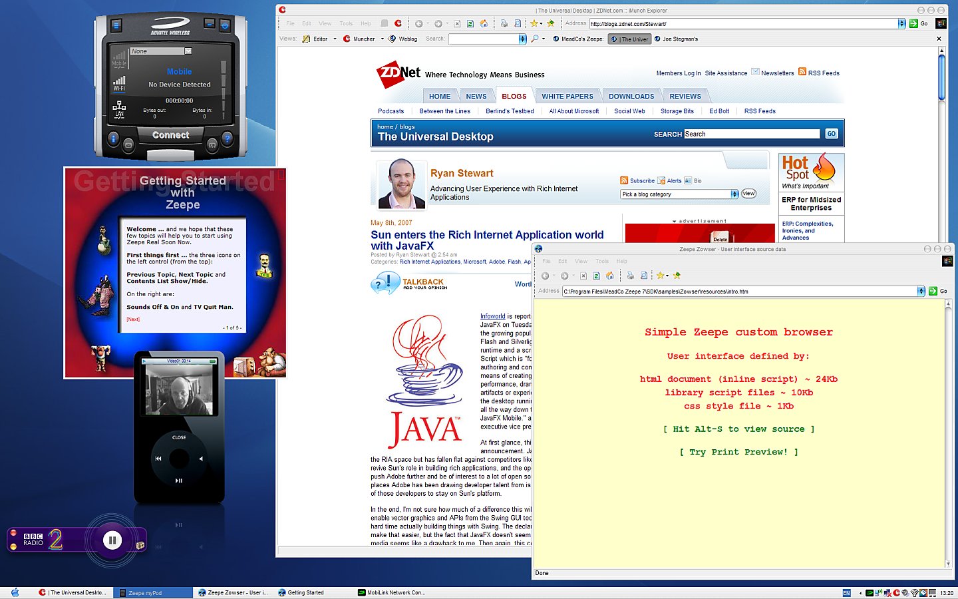The height and width of the screenshot is (599, 958).
Task: Click the Munch Explorer address URL field
Action: point(744,24)
